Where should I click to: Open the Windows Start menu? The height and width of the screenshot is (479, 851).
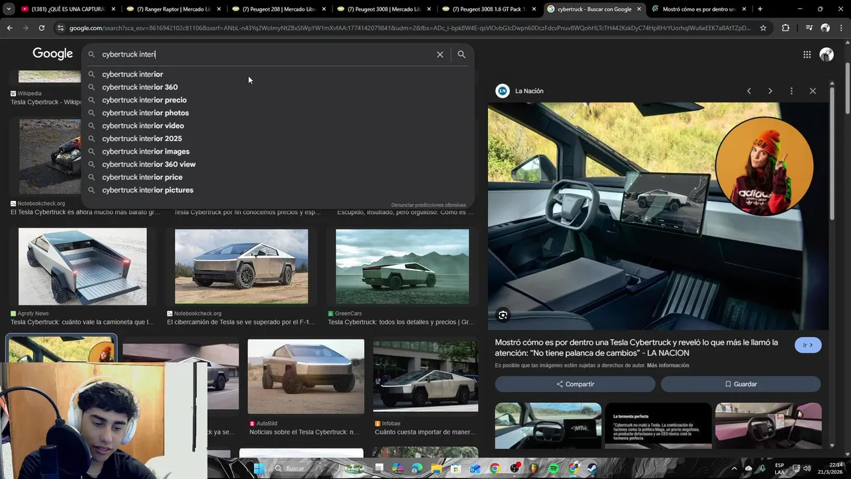[x=259, y=468]
